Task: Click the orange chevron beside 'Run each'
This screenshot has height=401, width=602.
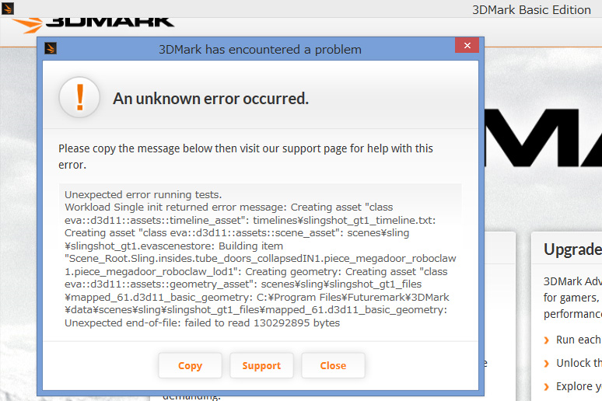Action: pyautogui.click(x=546, y=340)
